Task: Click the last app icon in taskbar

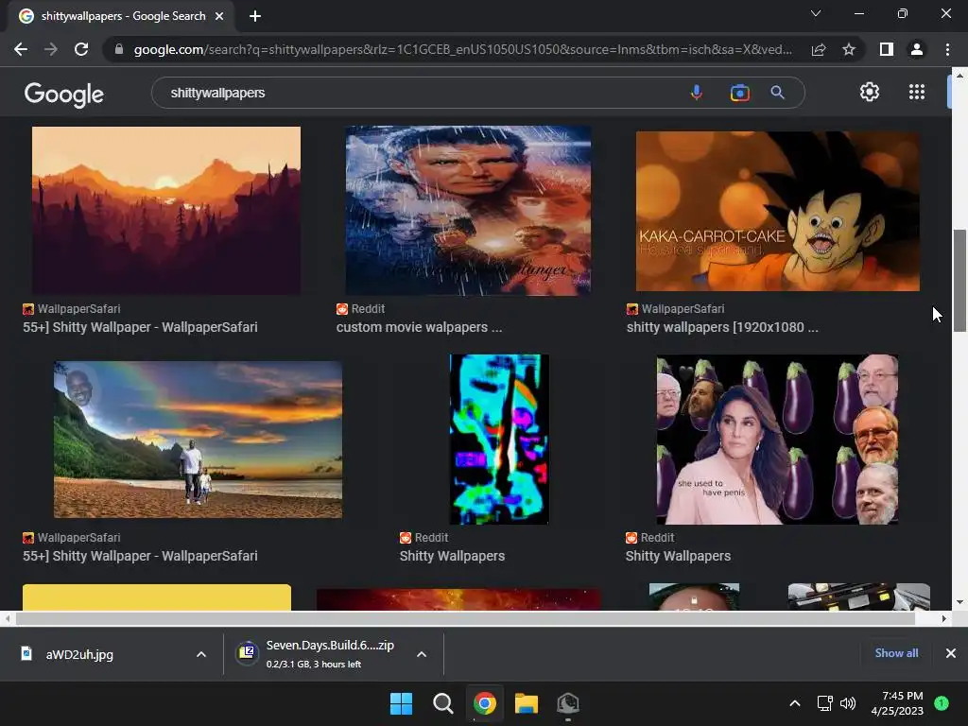Action: click(x=568, y=703)
